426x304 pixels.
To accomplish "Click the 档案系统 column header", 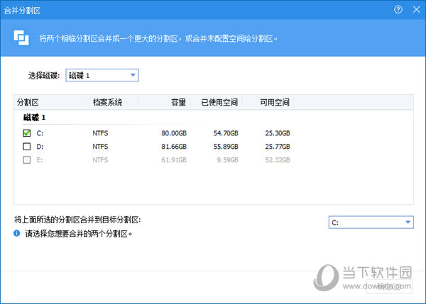I will coord(107,102).
